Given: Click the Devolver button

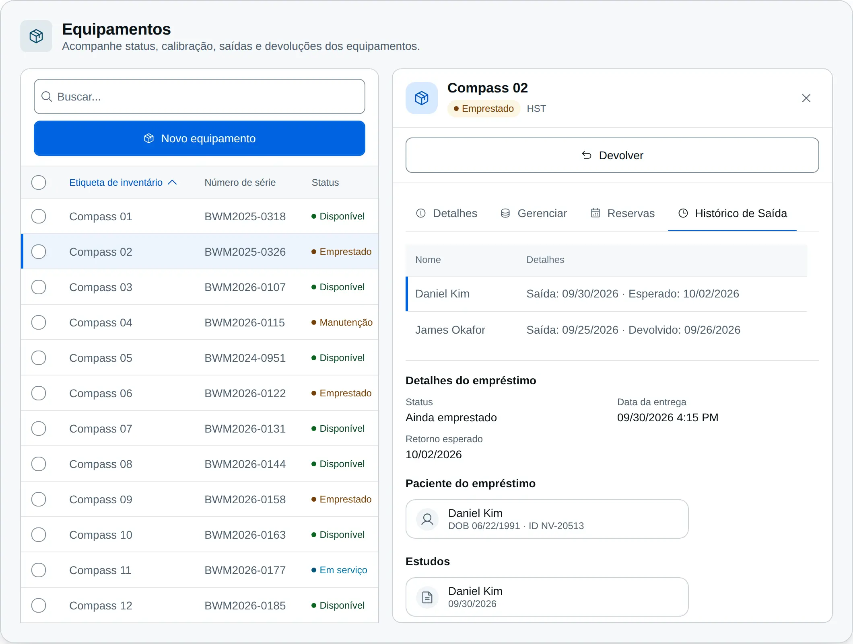Looking at the screenshot, I should pyautogui.click(x=612, y=155).
